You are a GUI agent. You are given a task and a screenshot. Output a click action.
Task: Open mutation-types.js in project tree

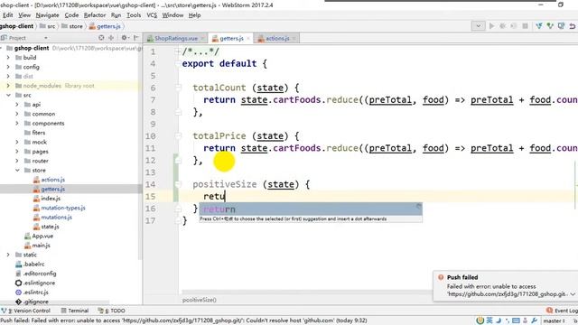[63, 208]
